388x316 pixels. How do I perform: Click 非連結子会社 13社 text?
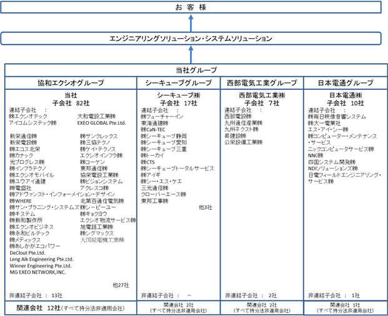[x=36, y=295]
